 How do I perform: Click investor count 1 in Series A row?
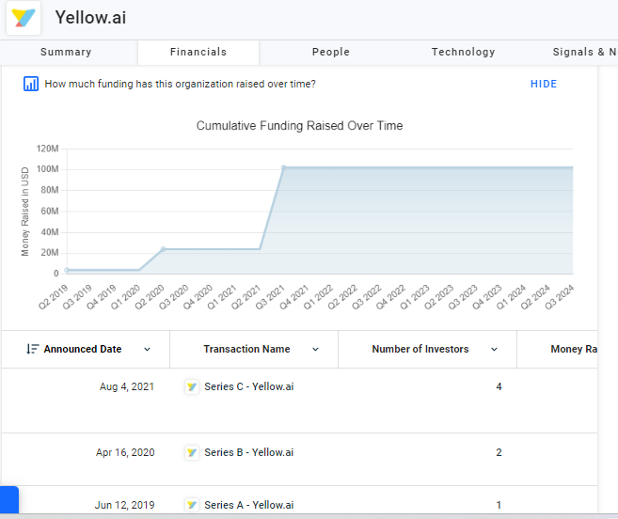point(499,505)
